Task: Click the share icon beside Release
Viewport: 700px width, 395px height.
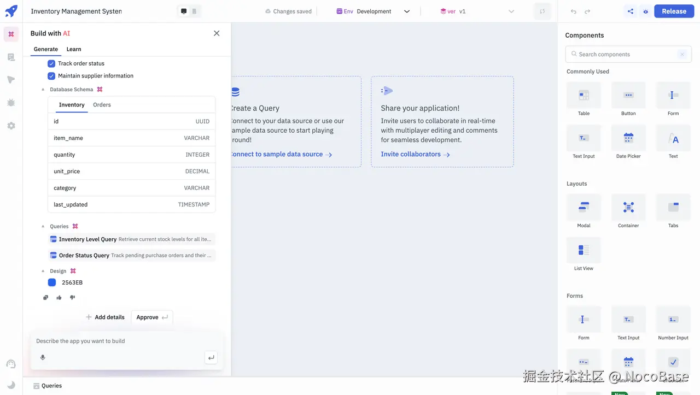Action: pos(631,11)
